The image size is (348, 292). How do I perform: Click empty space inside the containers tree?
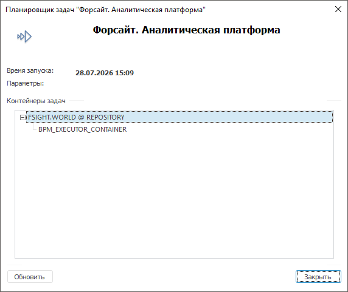click(x=174, y=195)
